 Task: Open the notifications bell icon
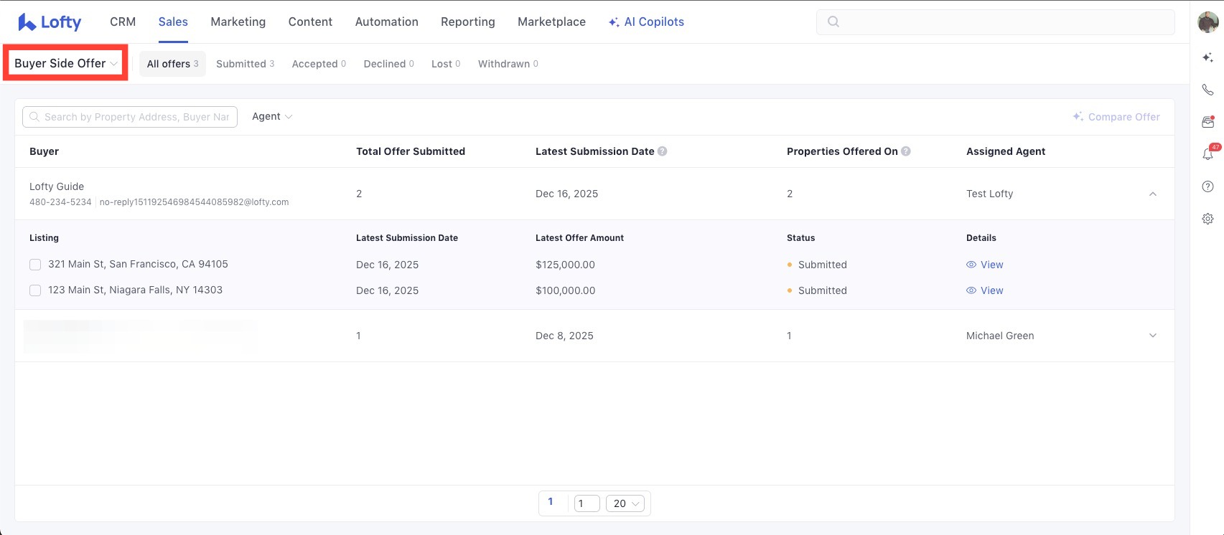(1207, 154)
